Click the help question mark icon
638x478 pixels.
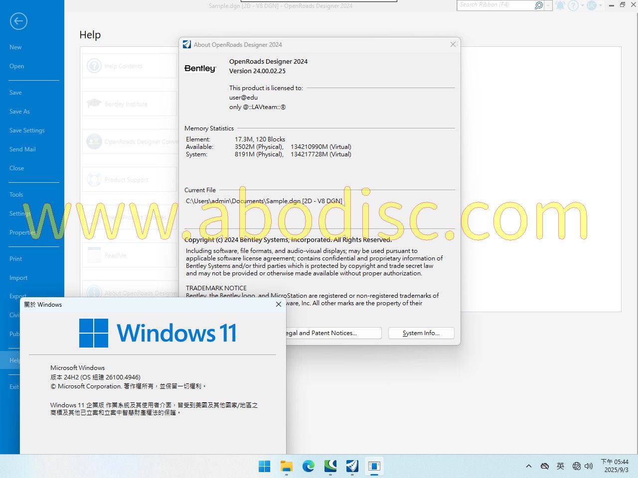[x=574, y=5]
